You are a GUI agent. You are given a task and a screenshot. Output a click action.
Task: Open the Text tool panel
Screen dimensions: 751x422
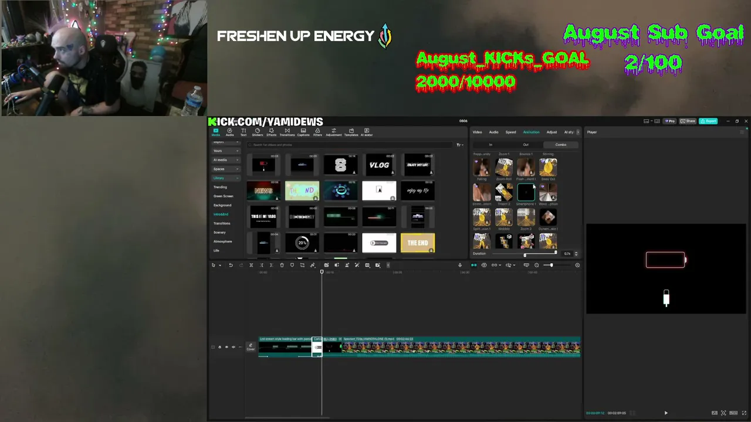[243, 132]
